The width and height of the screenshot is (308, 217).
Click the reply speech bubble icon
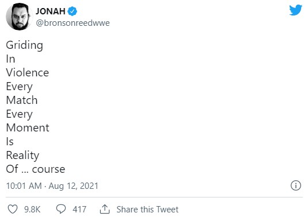[x=61, y=209]
